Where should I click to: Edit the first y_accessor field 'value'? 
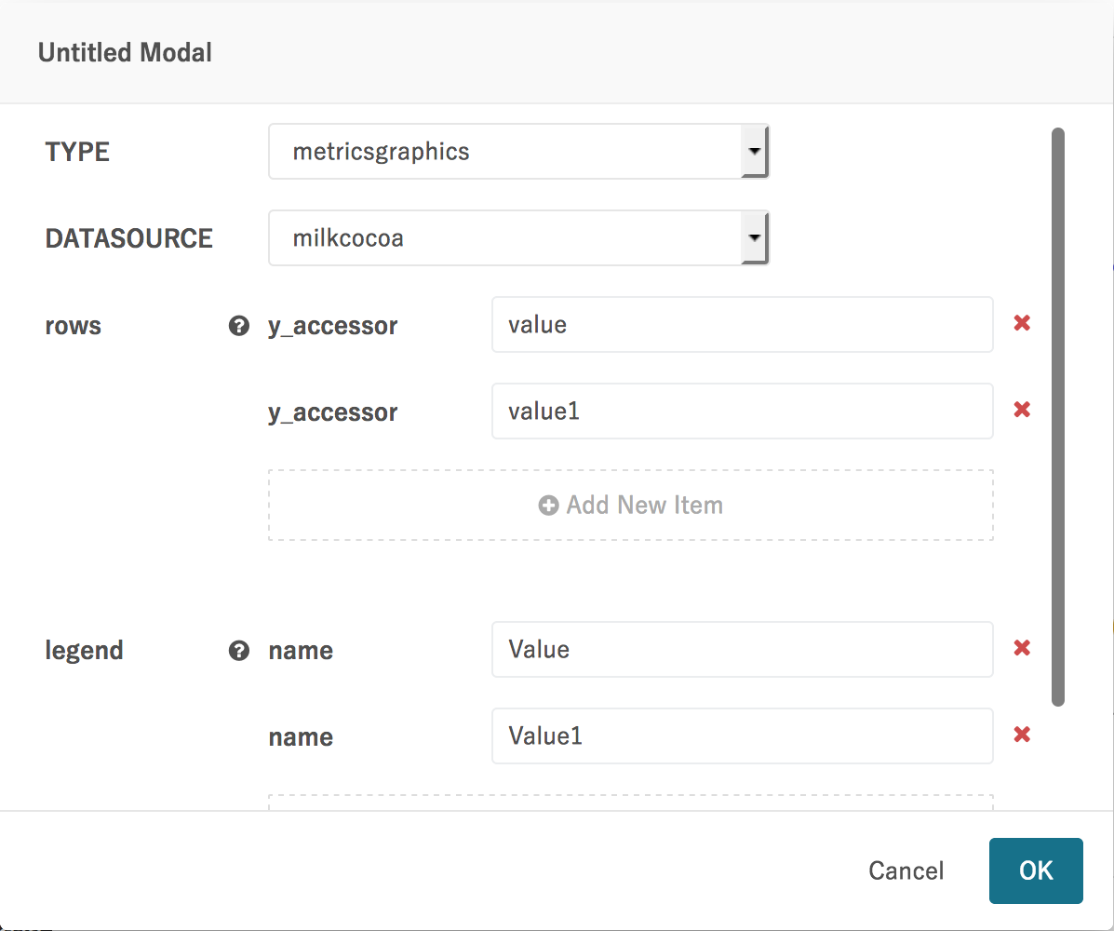[742, 325]
